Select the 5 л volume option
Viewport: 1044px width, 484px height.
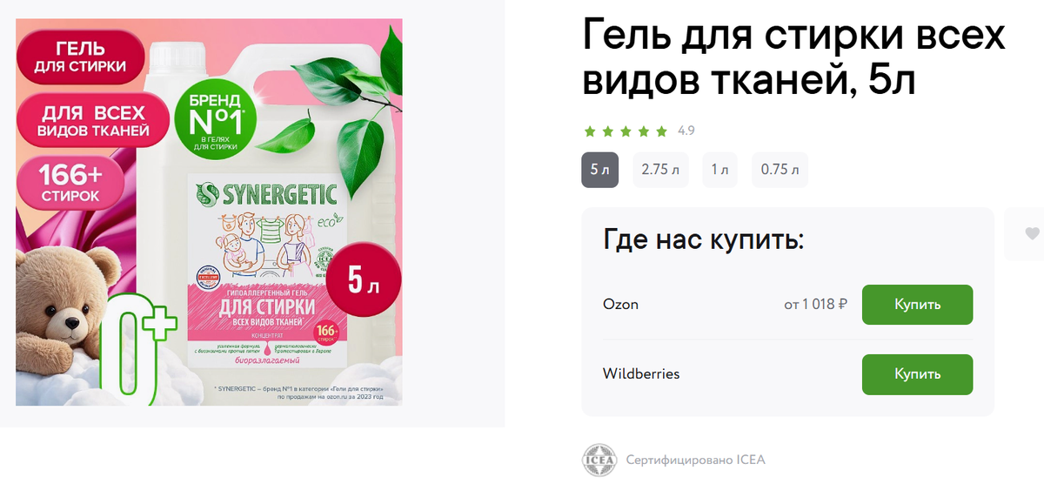(x=600, y=170)
